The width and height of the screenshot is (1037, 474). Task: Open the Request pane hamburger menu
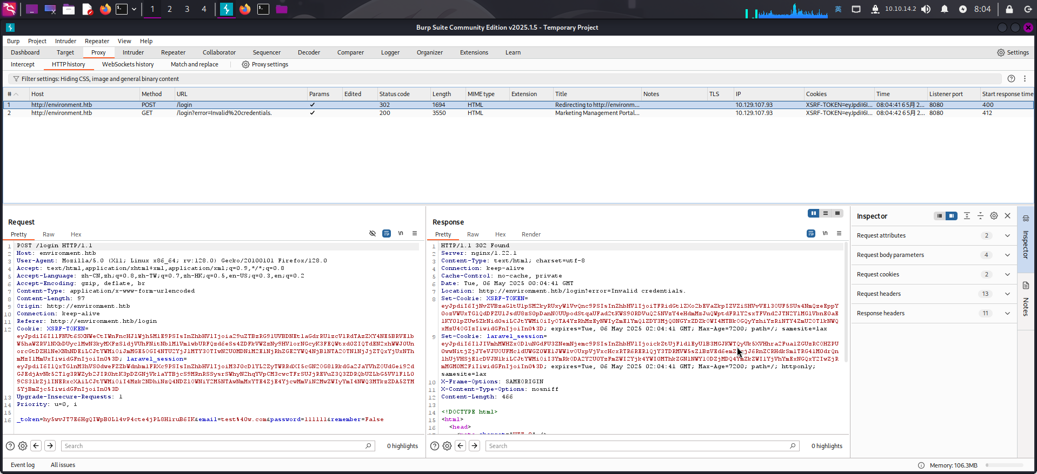point(415,234)
